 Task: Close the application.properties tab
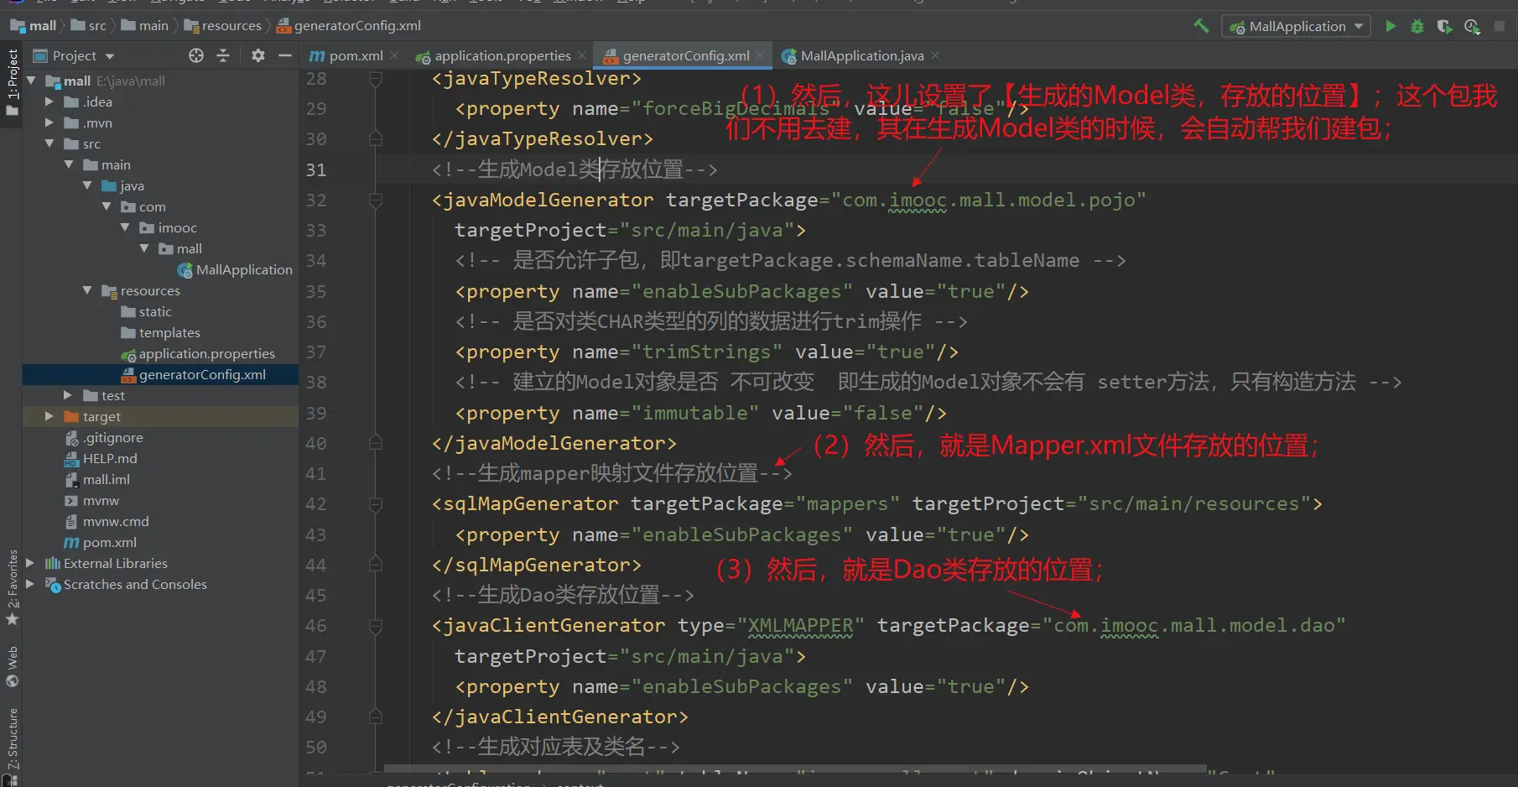click(x=582, y=55)
